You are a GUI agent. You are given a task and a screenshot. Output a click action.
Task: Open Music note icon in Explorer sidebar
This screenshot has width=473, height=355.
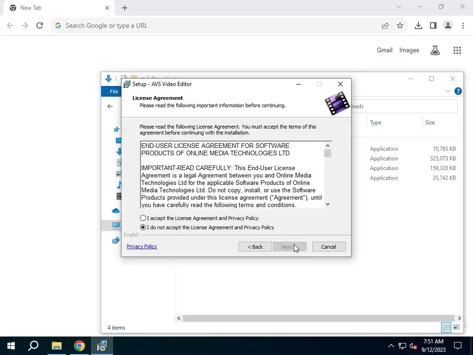click(119, 185)
